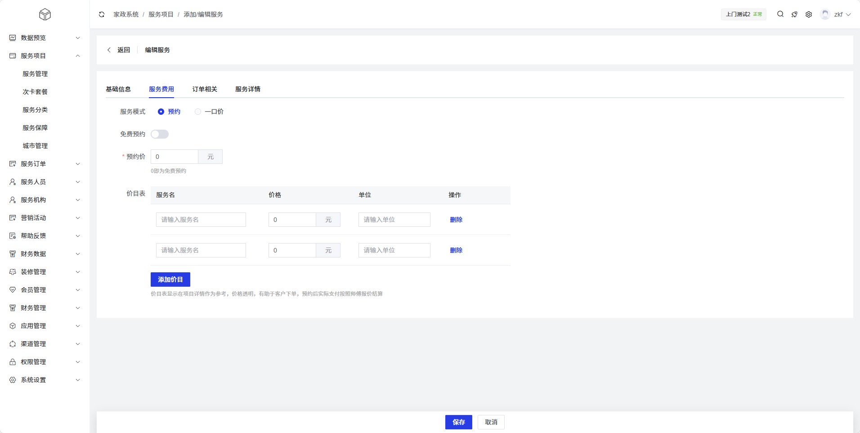
Task: Click the back arrow next to 返回
Action: [109, 50]
